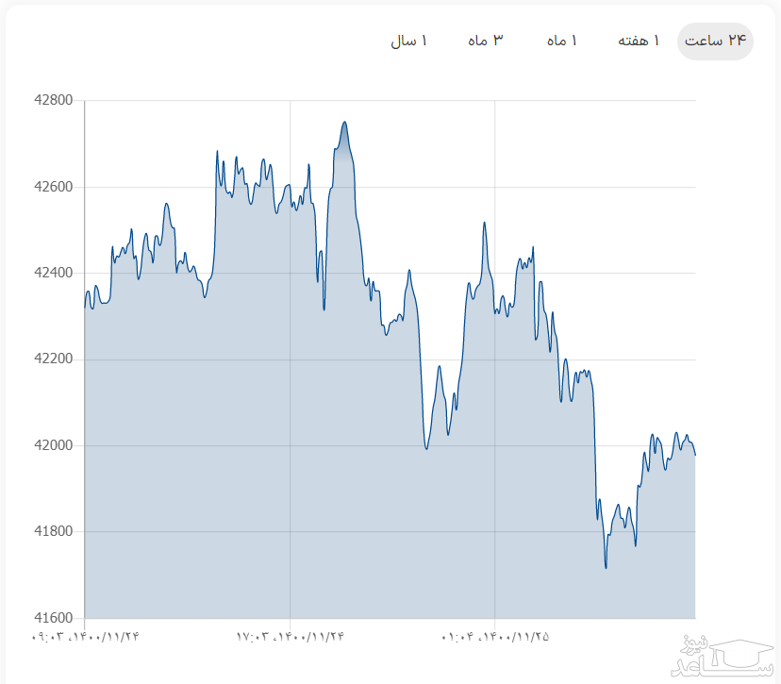Click the highest peak of the chart line
Image resolution: width=781 pixels, height=684 pixels.
pos(344,122)
